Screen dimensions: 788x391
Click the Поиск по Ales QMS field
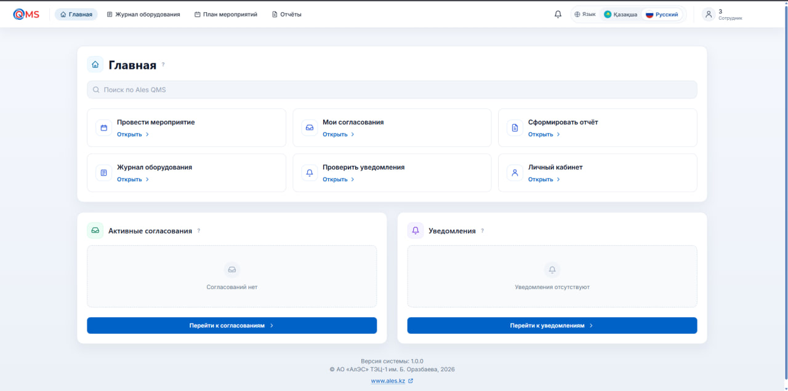point(392,90)
